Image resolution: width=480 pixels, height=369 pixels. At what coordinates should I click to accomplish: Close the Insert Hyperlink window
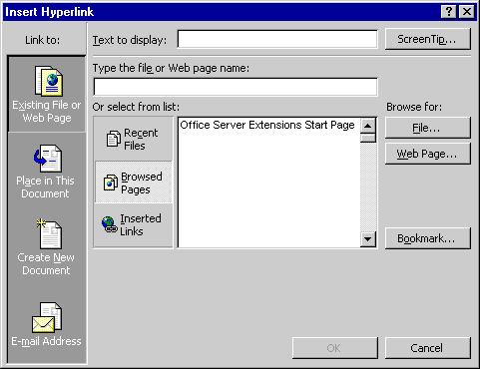(467, 12)
